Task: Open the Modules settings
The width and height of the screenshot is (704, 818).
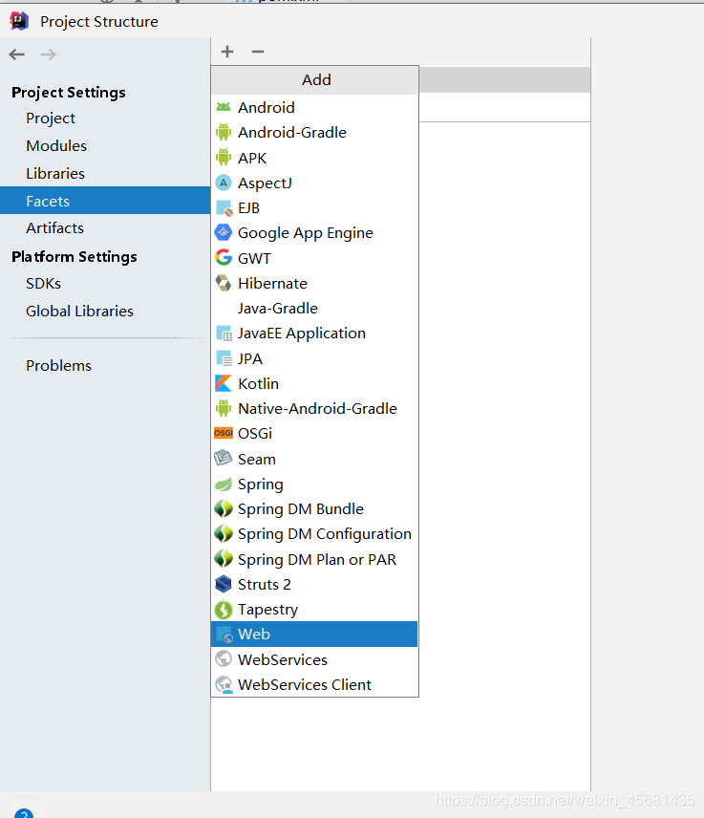Action: [56, 145]
